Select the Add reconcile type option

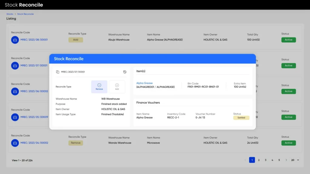pyautogui.click(x=117, y=87)
